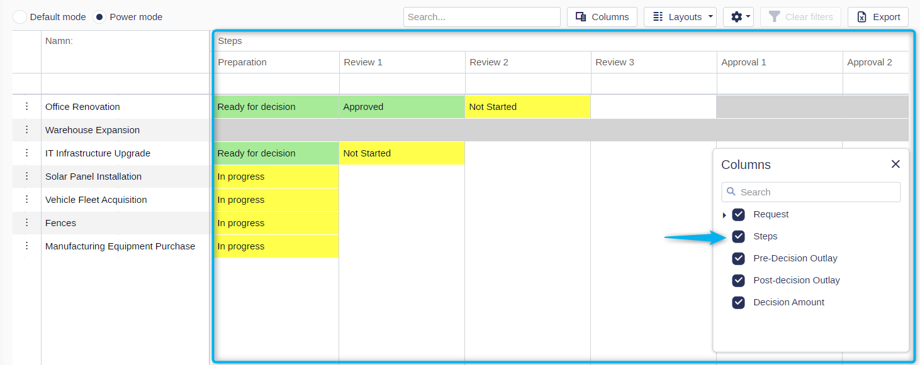920x365 pixels.
Task: Focus the main Search field
Action: pyautogui.click(x=482, y=17)
